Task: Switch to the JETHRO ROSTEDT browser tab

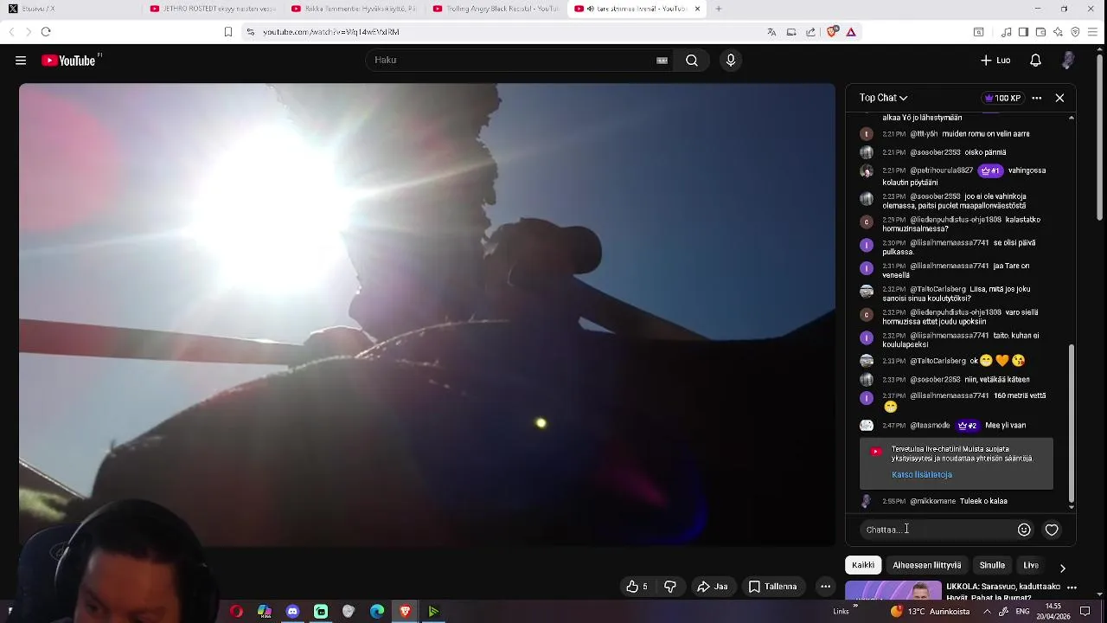Action: coord(212,9)
